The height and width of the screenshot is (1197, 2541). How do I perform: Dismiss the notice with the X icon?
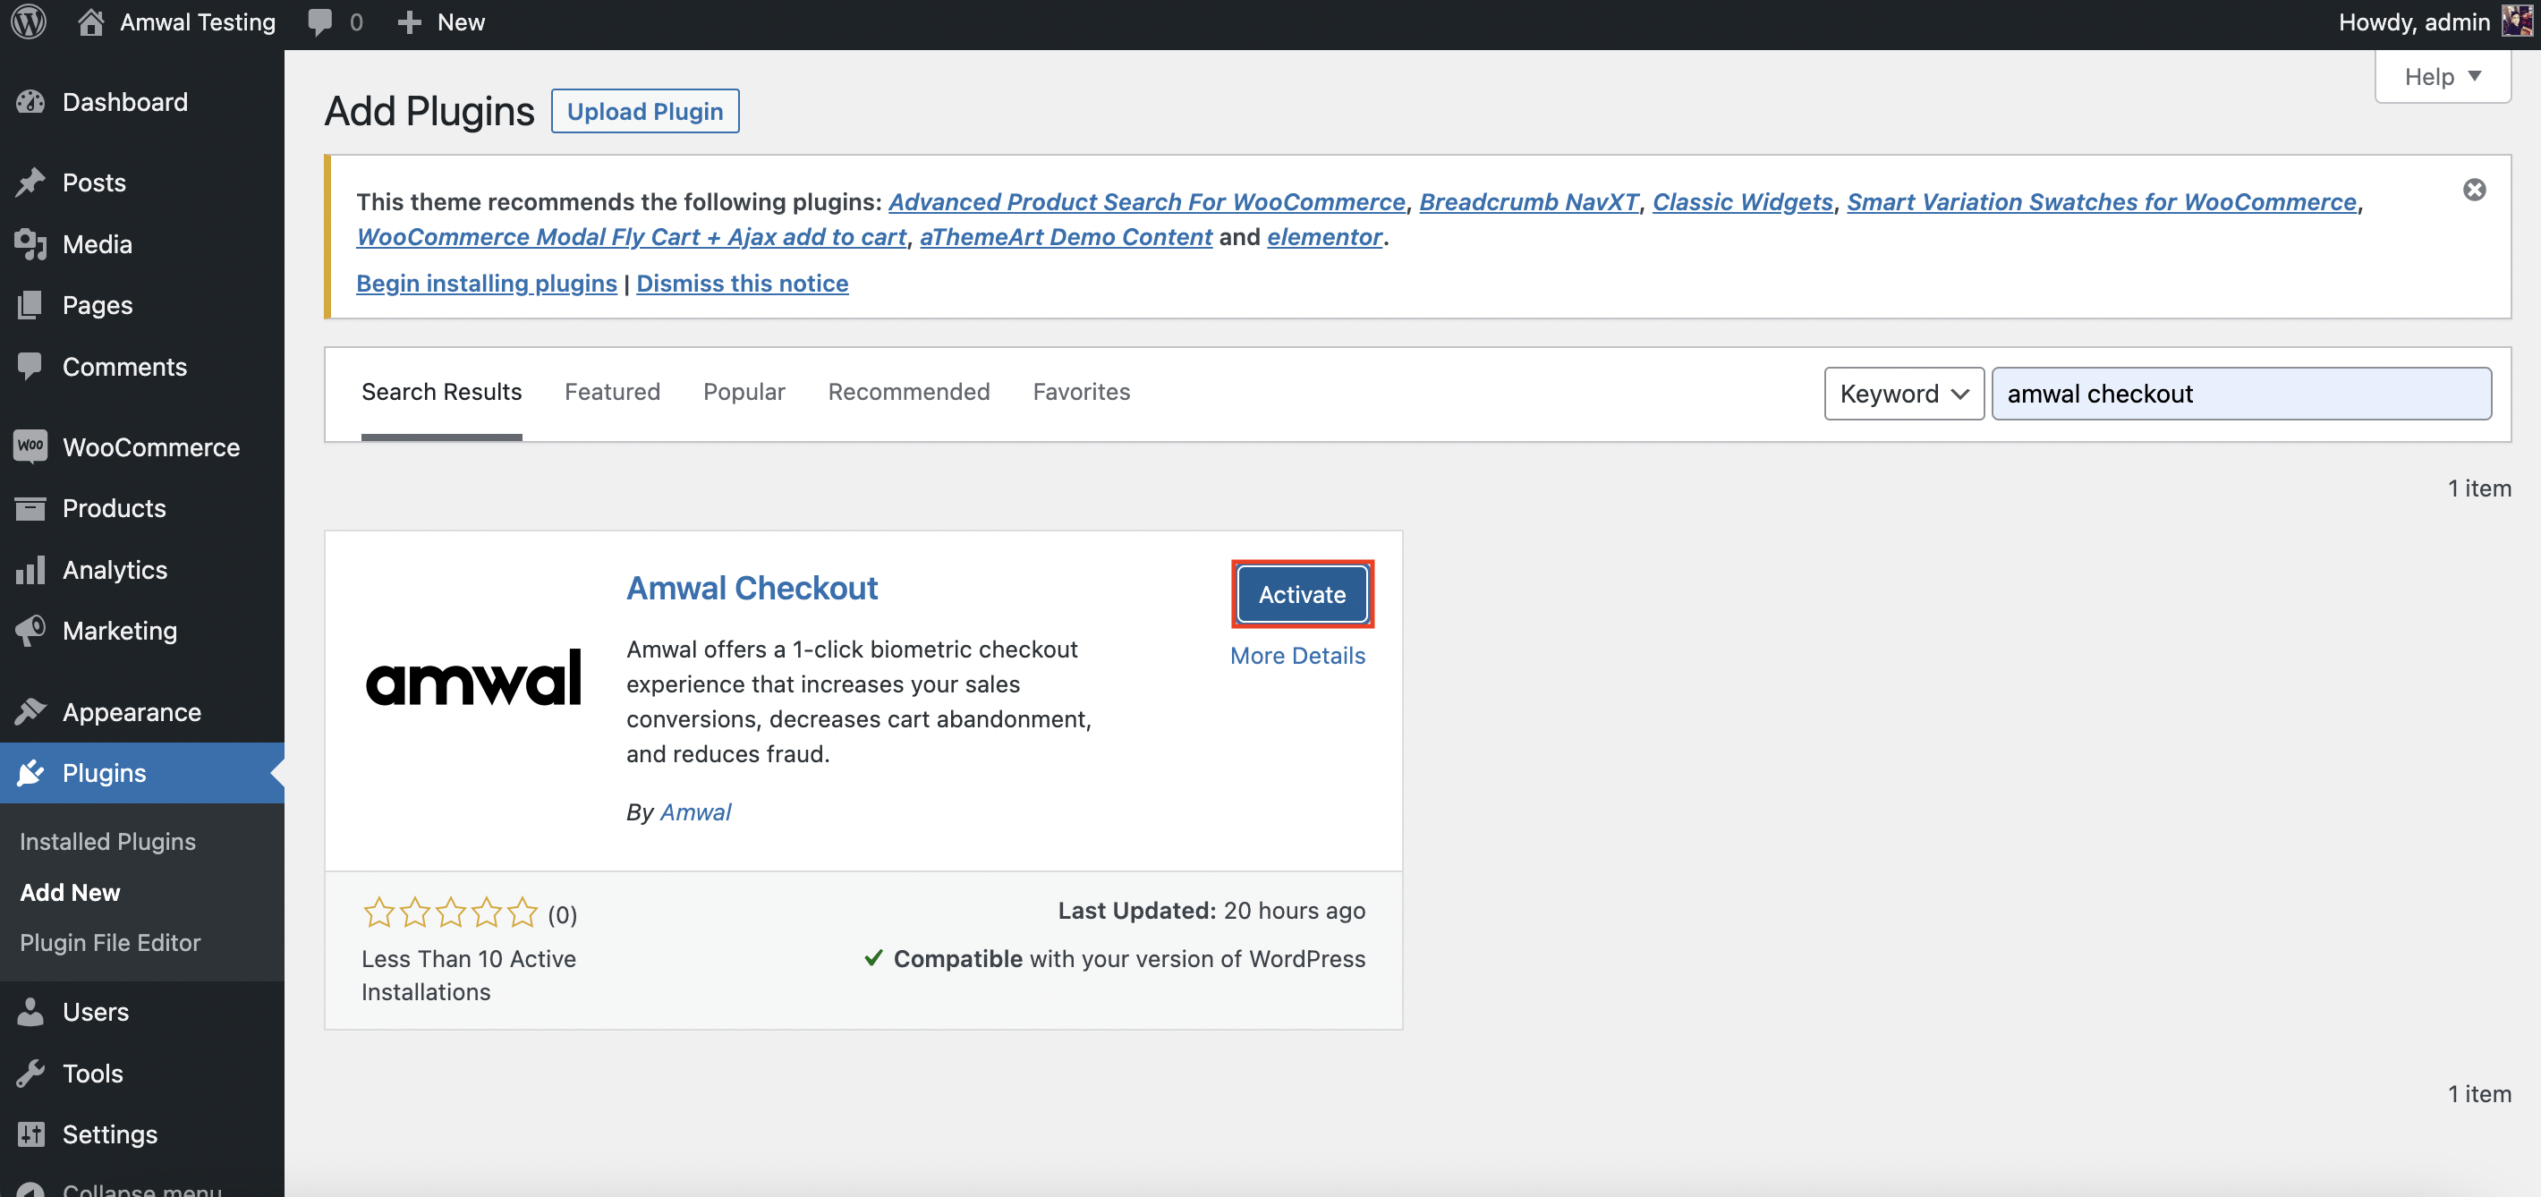pos(2474,190)
